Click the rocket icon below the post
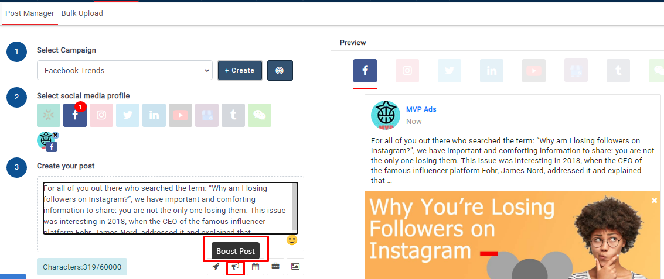Screen dimensions: 664x279 (216, 267)
